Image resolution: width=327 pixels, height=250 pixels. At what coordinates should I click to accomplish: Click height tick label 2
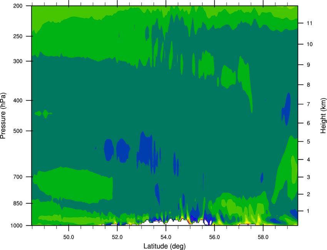308,194
